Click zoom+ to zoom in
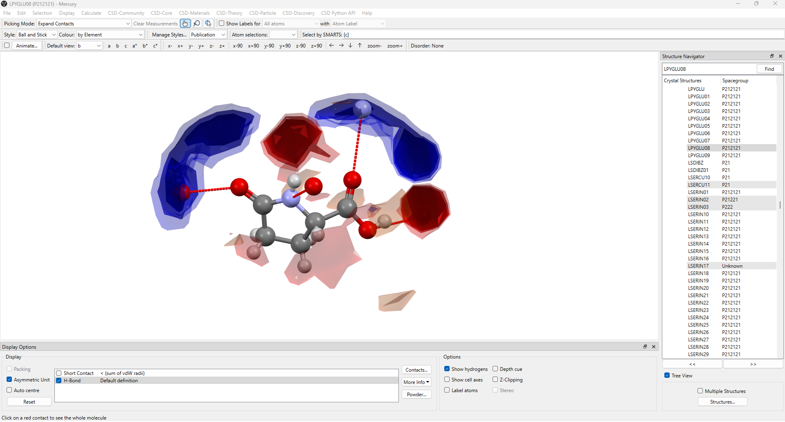 [x=395, y=46]
